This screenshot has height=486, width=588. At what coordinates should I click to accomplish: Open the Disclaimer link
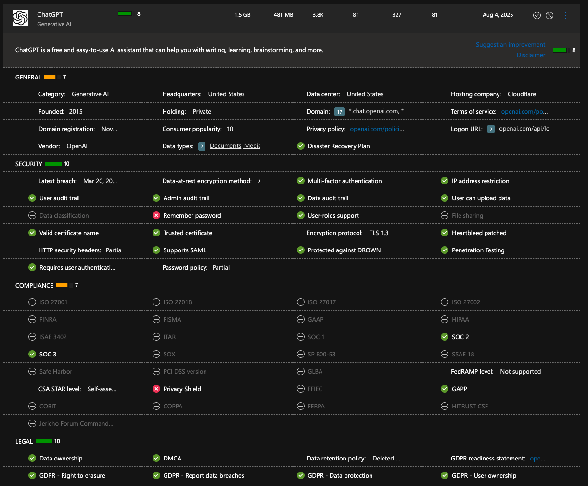pyautogui.click(x=531, y=55)
